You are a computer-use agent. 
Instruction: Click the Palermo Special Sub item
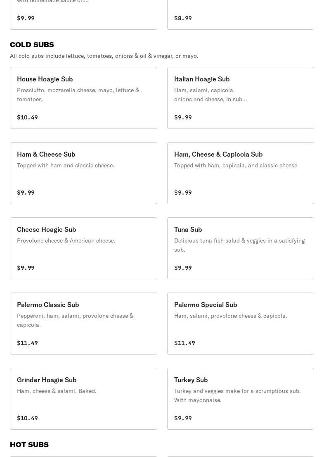[240, 324]
